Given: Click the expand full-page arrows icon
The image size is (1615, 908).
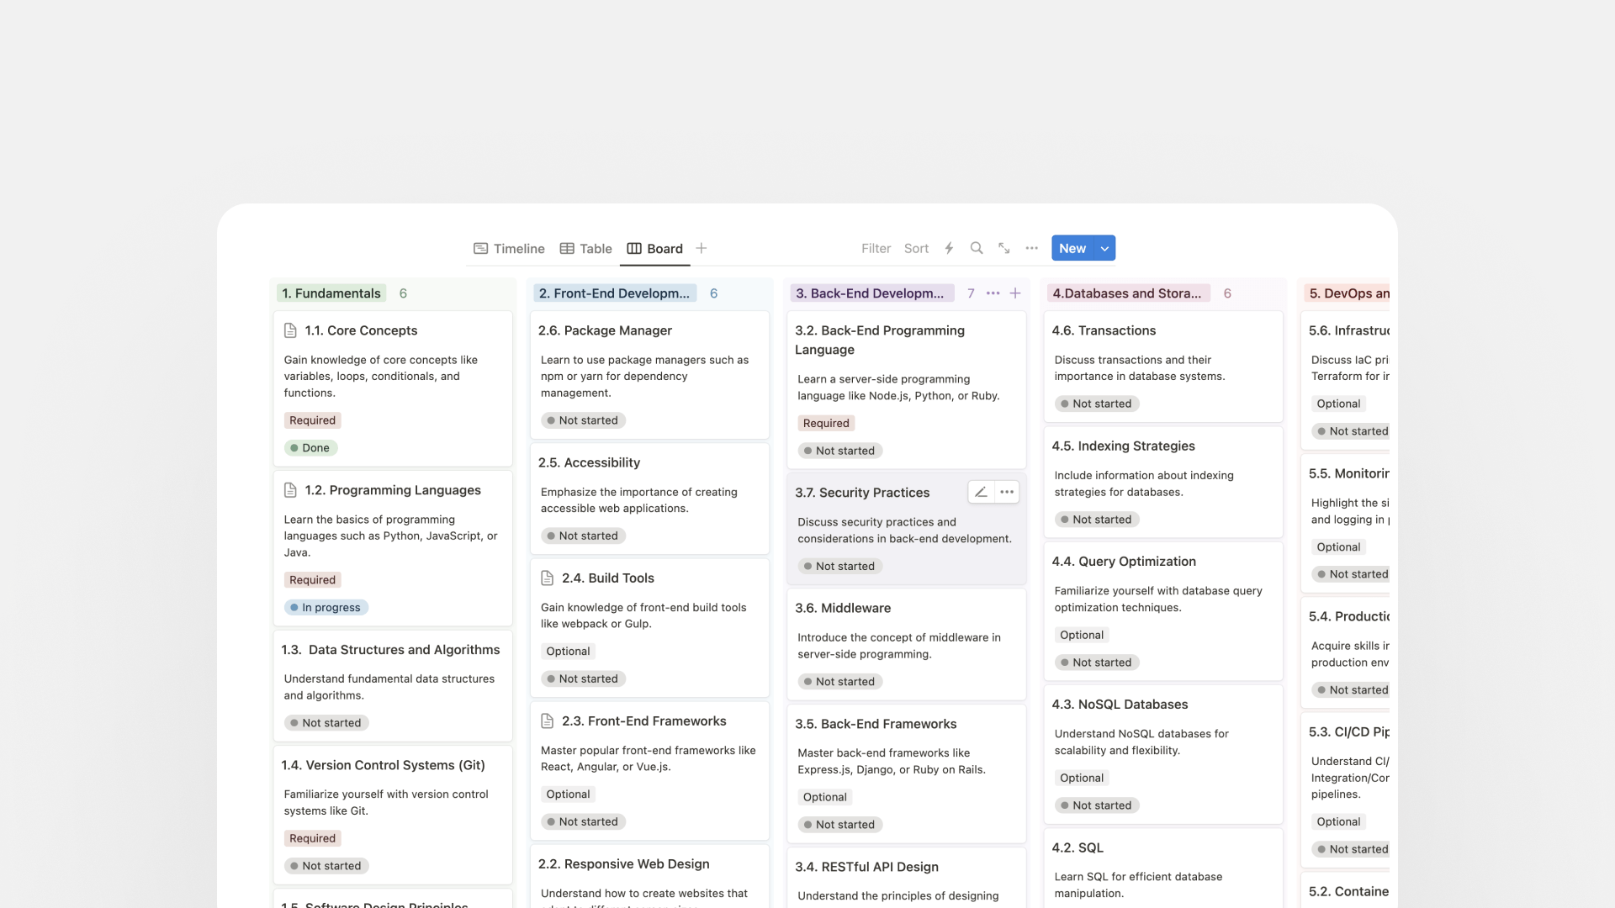Looking at the screenshot, I should 1004,248.
